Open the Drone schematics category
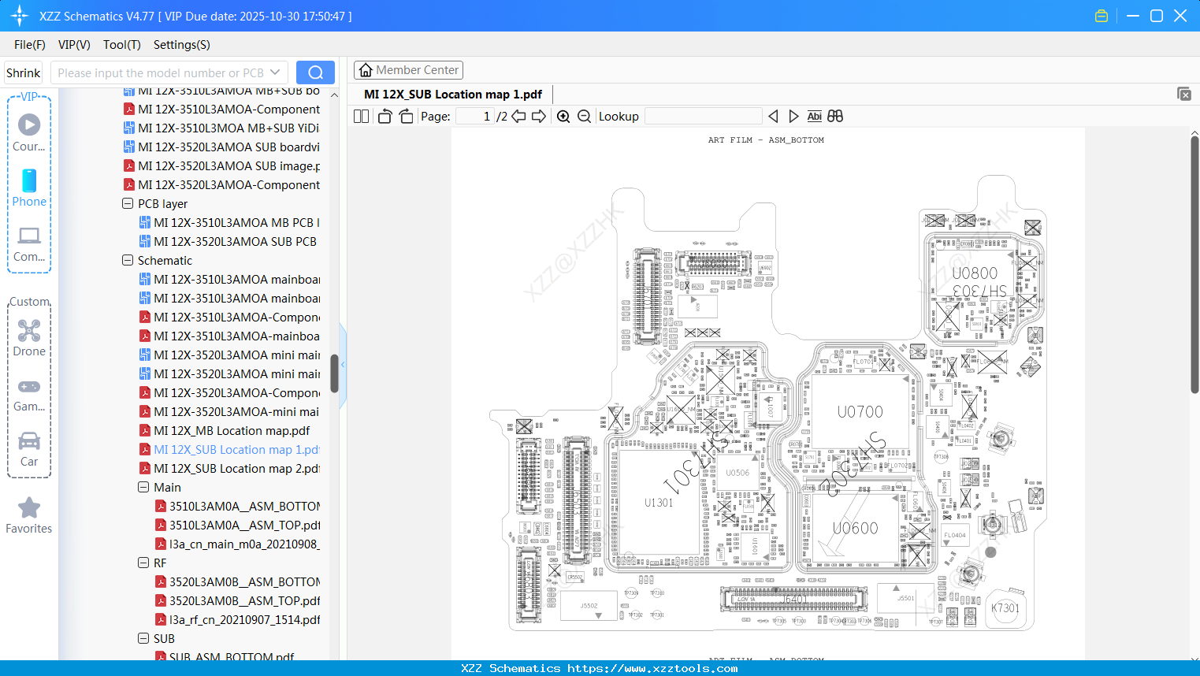 pos(28,339)
